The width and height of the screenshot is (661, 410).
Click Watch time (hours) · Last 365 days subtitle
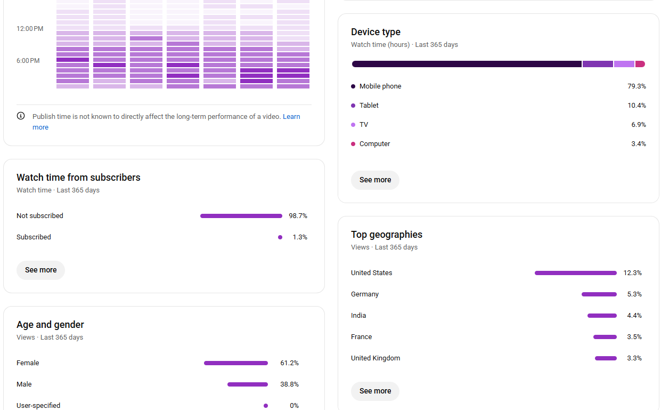pyautogui.click(x=404, y=45)
